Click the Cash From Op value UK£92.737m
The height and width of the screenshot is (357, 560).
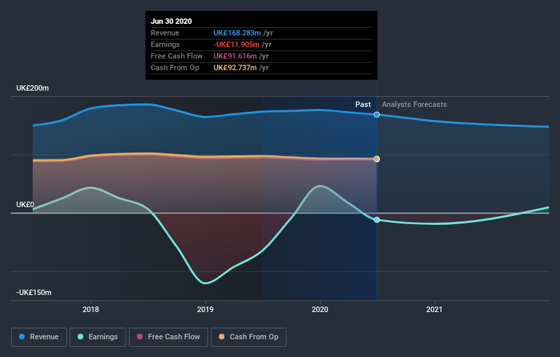point(235,67)
